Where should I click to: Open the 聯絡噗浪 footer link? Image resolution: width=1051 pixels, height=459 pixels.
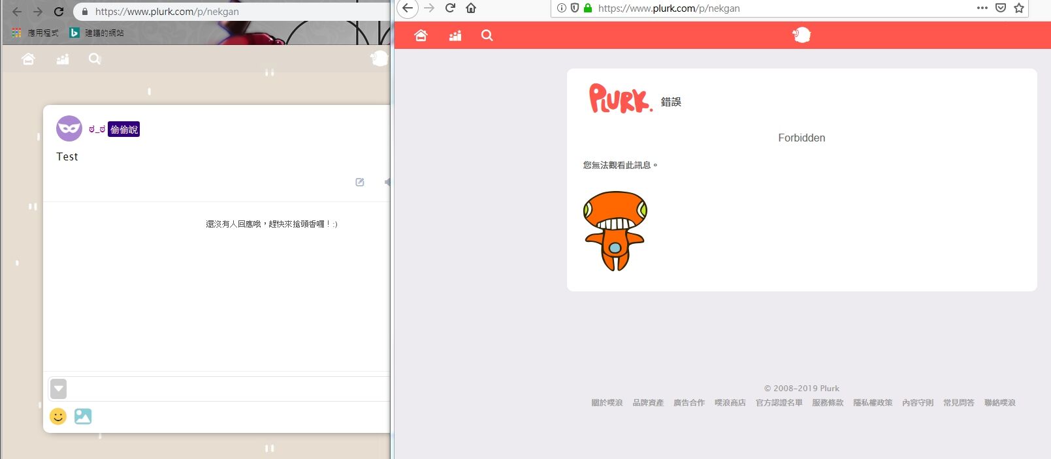click(x=1000, y=403)
